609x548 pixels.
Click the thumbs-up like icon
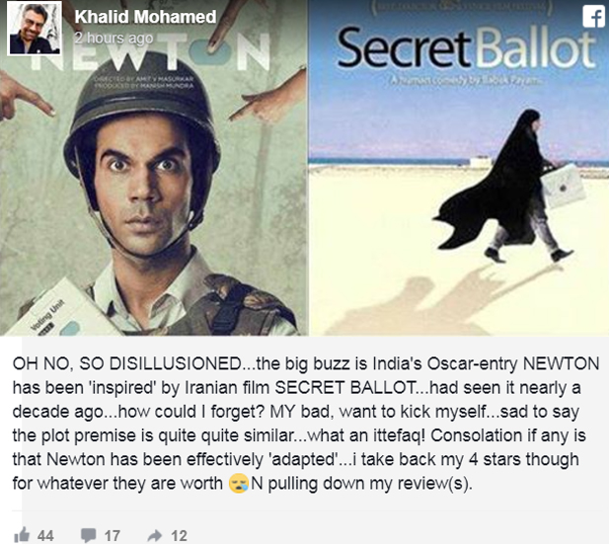(x=22, y=535)
